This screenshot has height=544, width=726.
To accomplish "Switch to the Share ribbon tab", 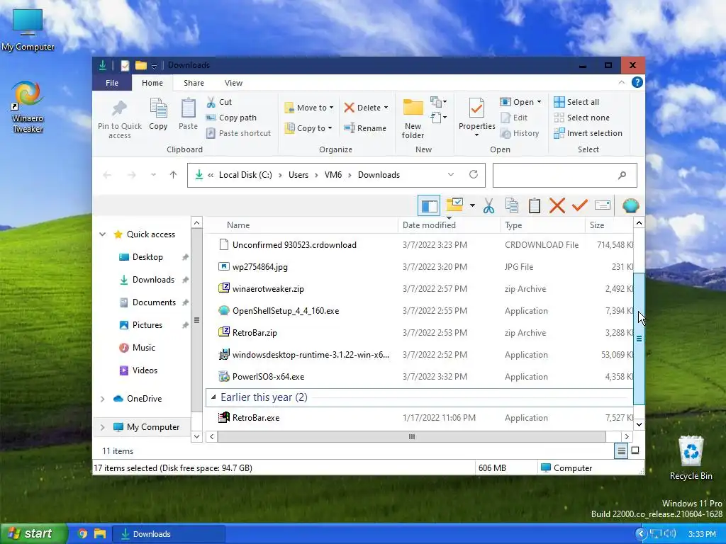I will coord(194,83).
